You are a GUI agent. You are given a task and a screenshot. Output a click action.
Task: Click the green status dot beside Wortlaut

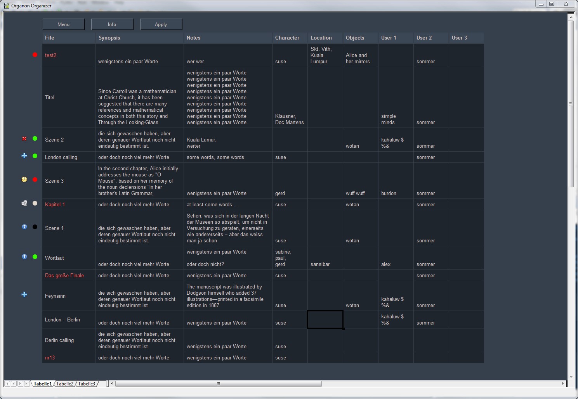[x=35, y=257]
